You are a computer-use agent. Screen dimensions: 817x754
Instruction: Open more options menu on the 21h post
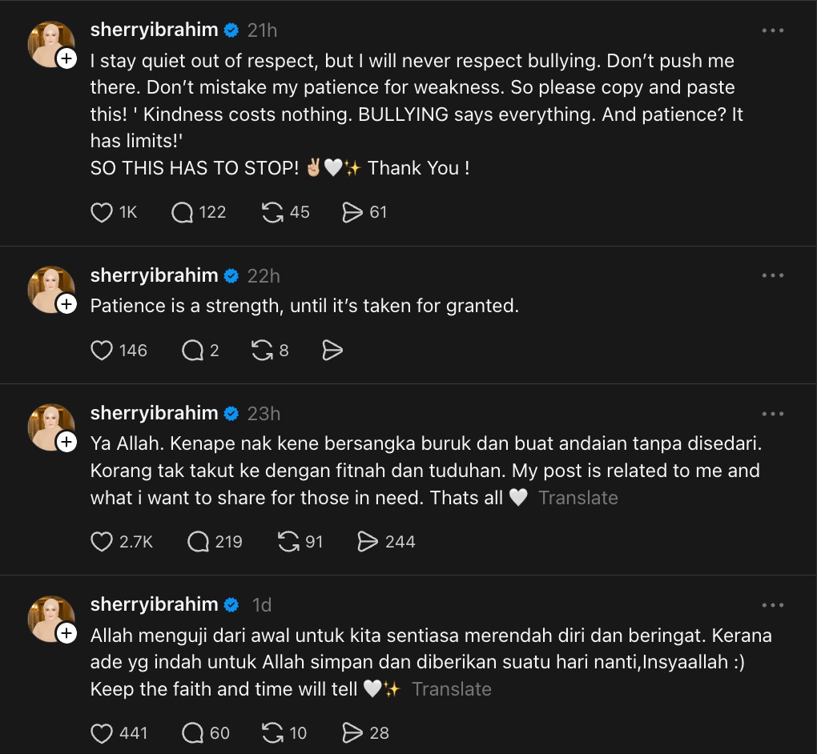click(772, 30)
